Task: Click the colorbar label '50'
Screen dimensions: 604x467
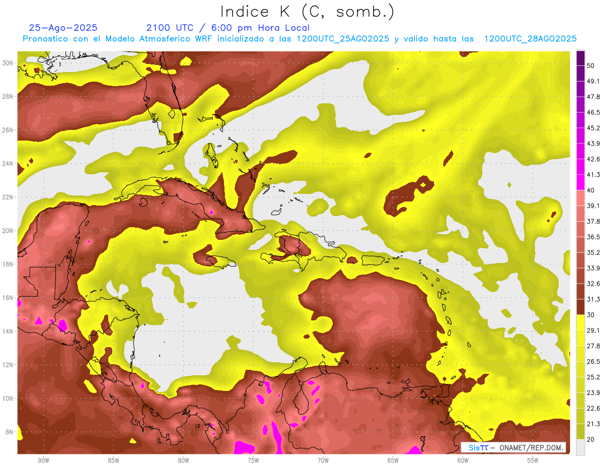Action: [x=591, y=65]
